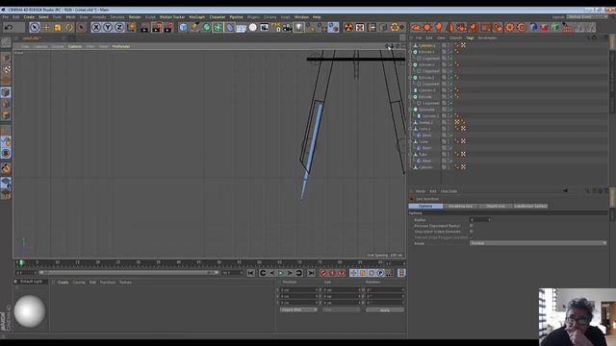This screenshot has height=346, width=616.
Task: Click the Enable Axis icon in the left palette
Action: coord(6,131)
